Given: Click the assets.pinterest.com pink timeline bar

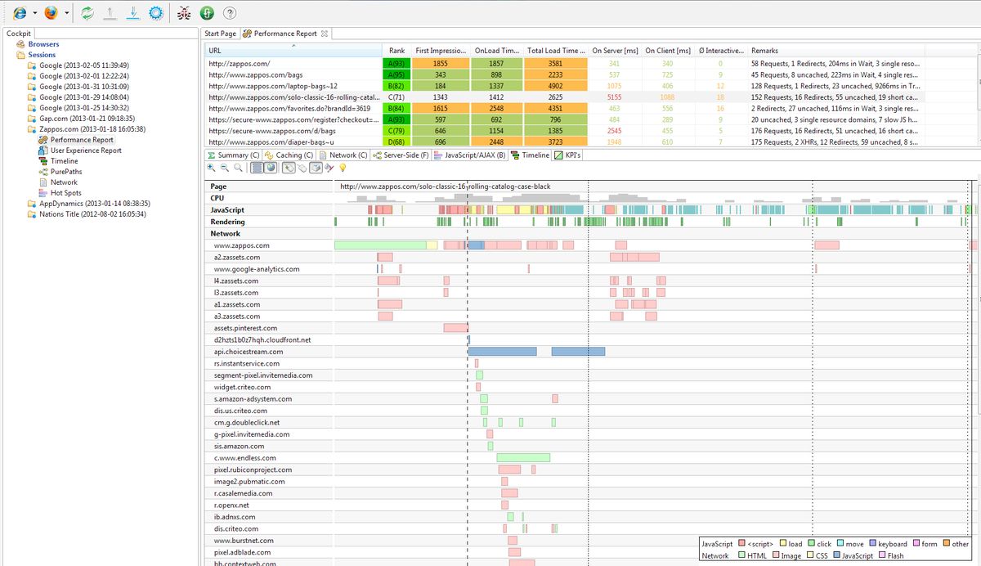Looking at the screenshot, I should point(455,327).
